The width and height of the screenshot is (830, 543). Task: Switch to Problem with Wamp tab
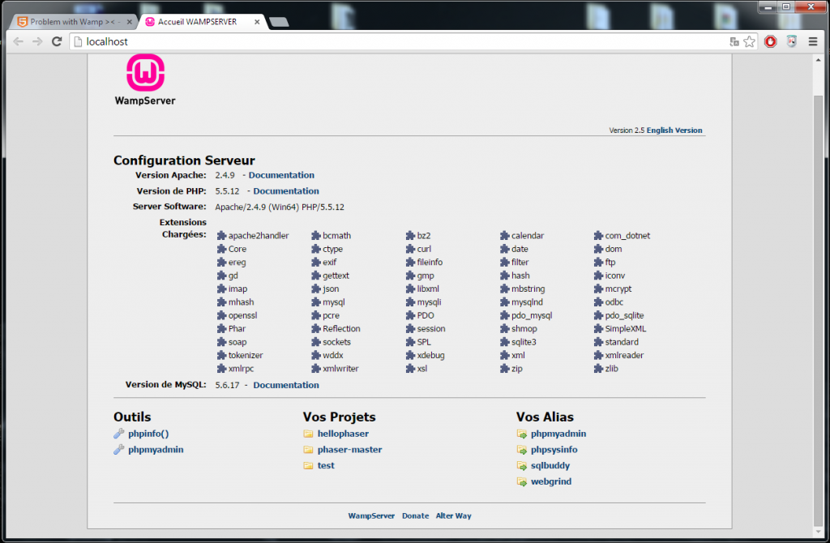coord(72,22)
